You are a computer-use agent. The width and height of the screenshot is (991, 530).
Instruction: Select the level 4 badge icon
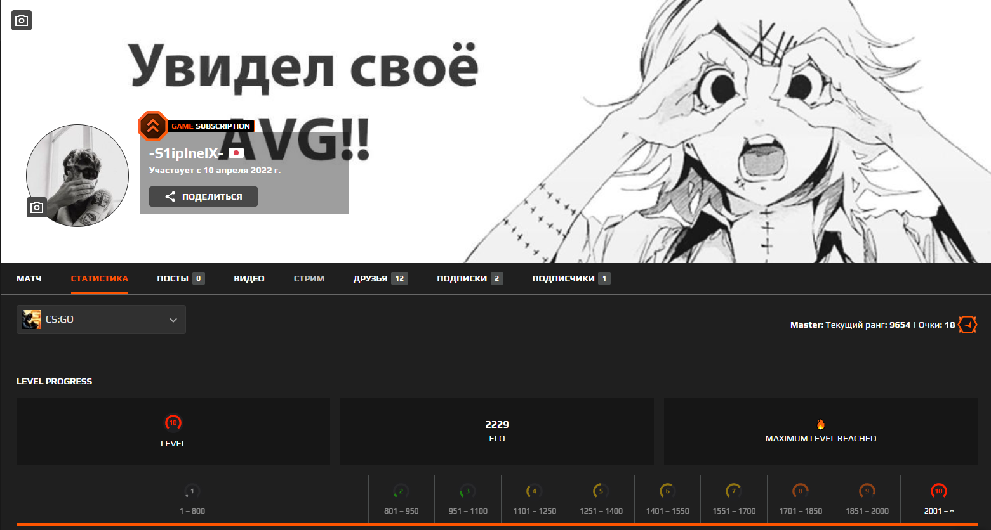(535, 491)
